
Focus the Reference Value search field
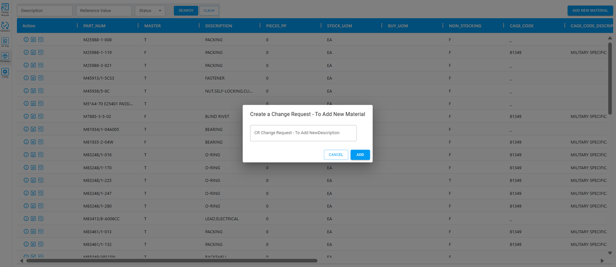pyautogui.click(x=104, y=11)
